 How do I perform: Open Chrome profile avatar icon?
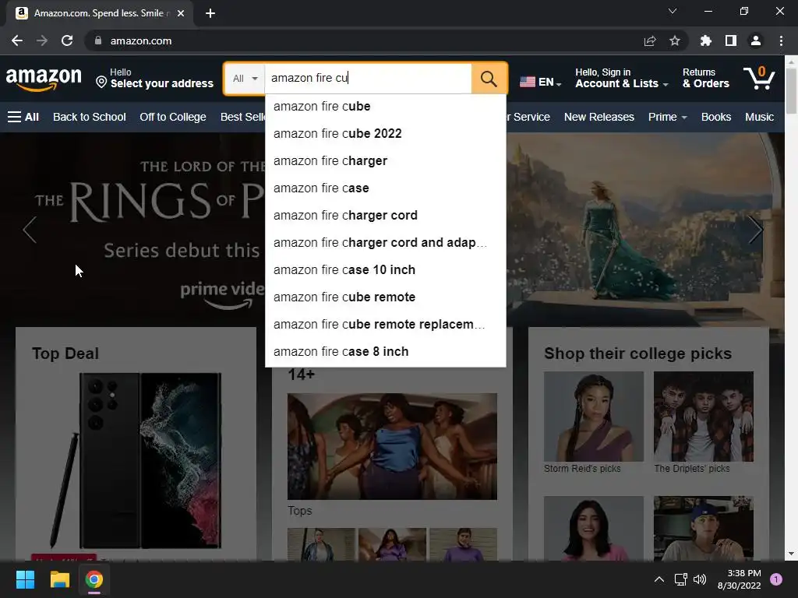(756, 40)
